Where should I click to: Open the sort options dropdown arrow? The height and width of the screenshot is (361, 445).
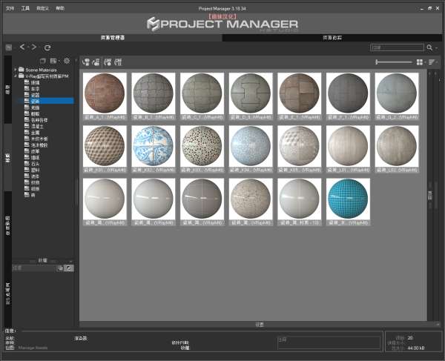click(437, 62)
